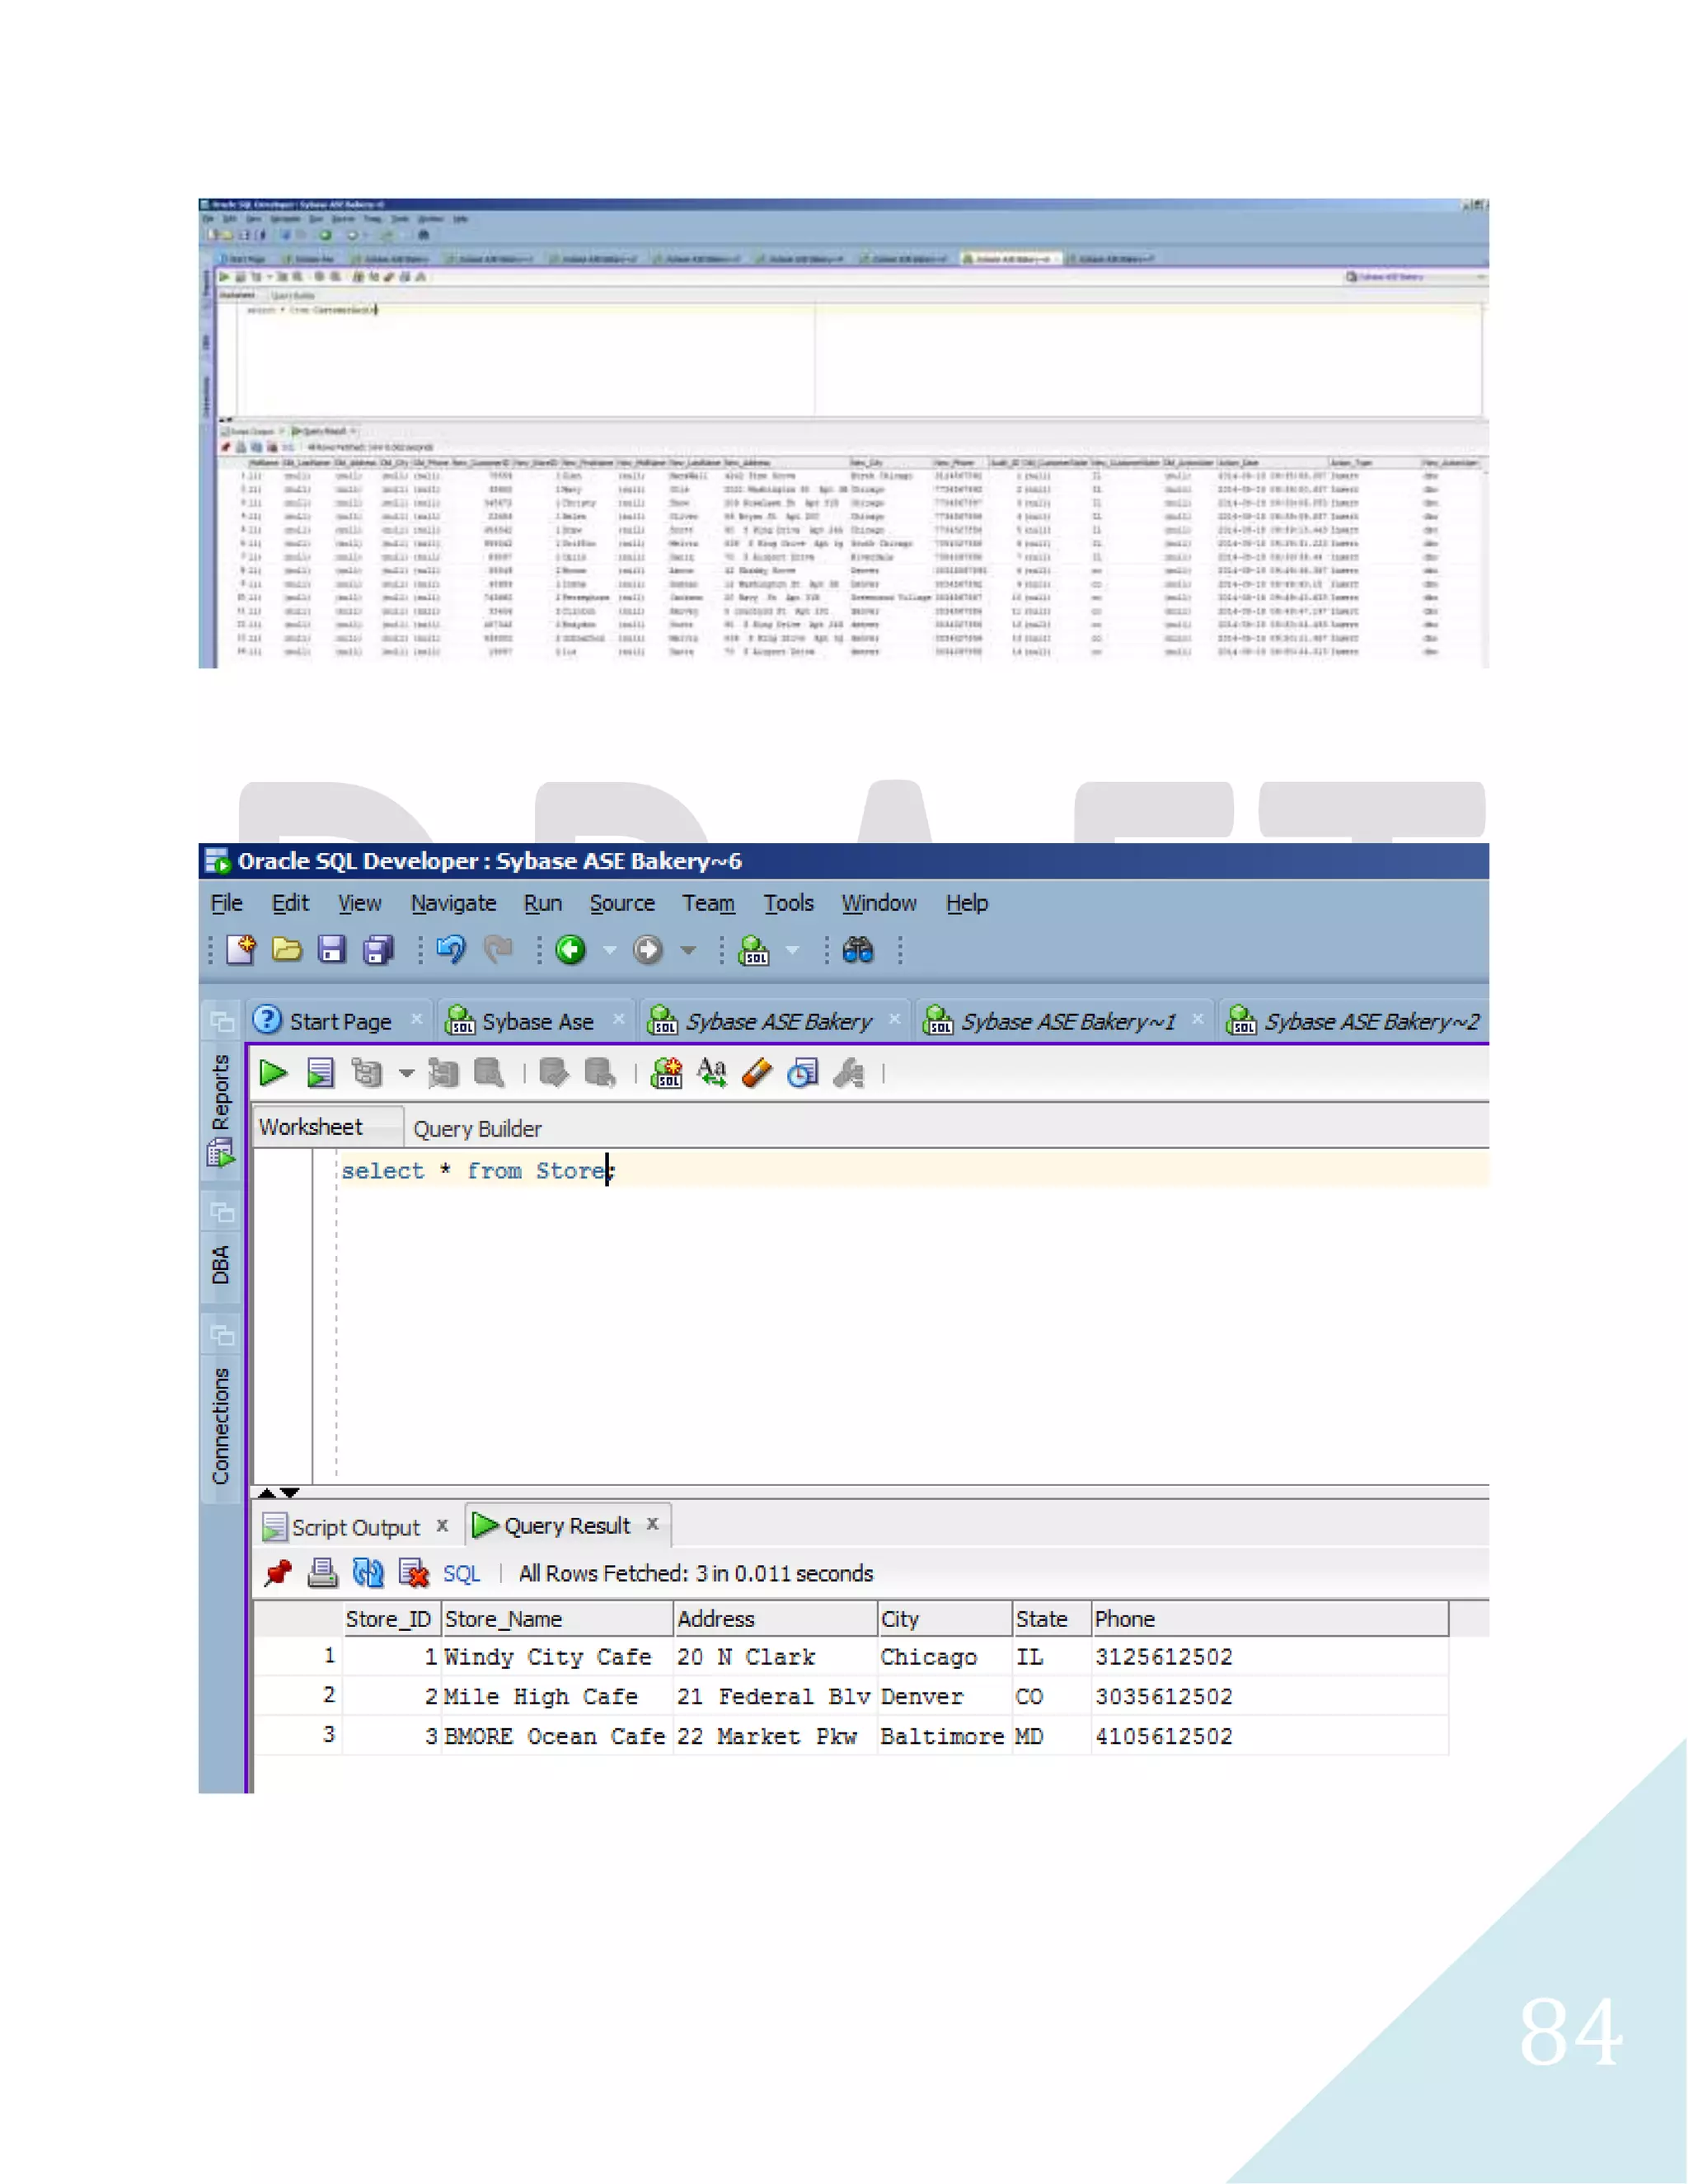Click the blue SQL link in results toolbar
Image resolution: width=1688 pixels, height=2184 pixels.
click(461, 1574)
